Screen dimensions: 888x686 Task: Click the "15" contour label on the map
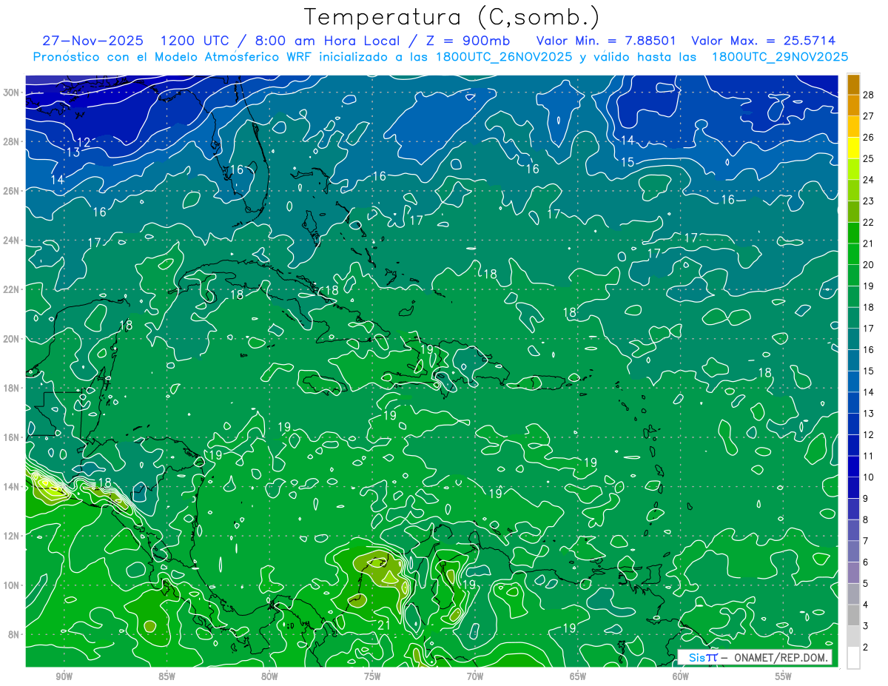(x=628, y=162)
